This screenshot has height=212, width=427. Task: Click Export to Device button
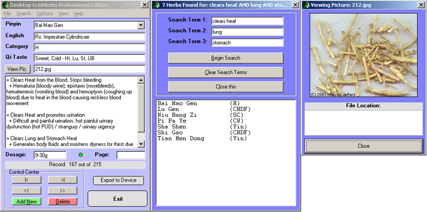tap(118, 180)
